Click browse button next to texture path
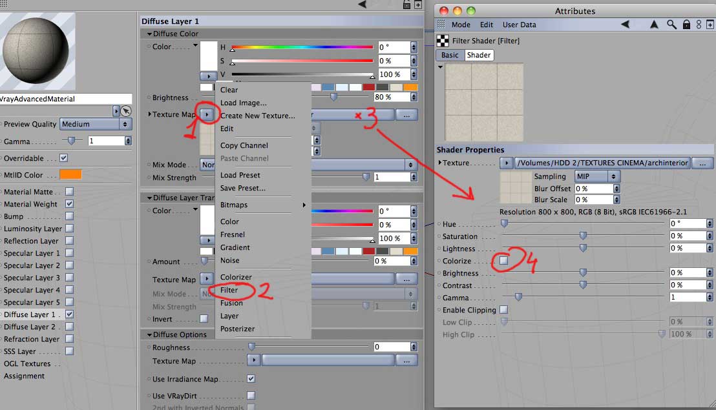Viewport: 716px width, 410px height. click(703, 163)
